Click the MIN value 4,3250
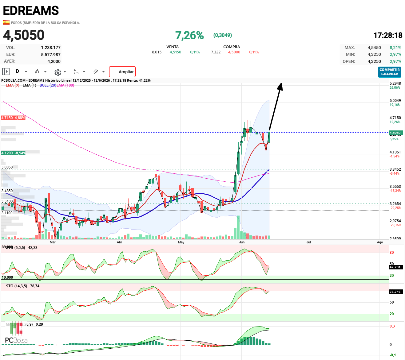This screenshot has width=405, height=360. [x=374, y=54]
